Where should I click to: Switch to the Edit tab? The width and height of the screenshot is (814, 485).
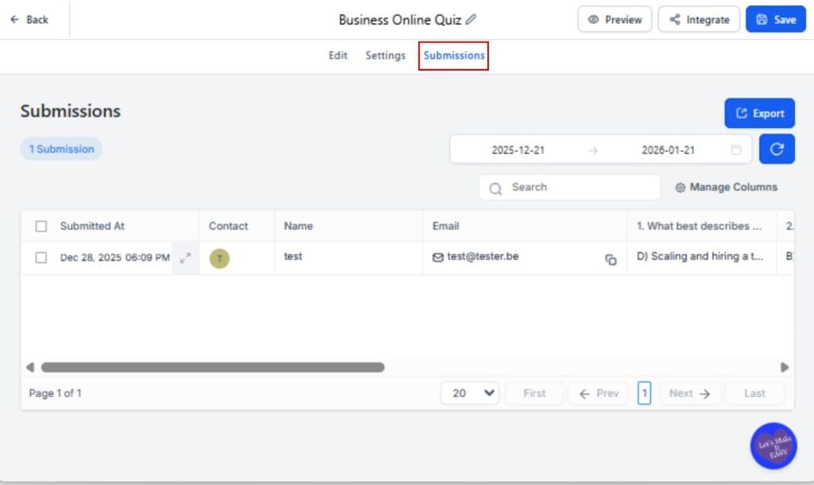coord(337,56)
